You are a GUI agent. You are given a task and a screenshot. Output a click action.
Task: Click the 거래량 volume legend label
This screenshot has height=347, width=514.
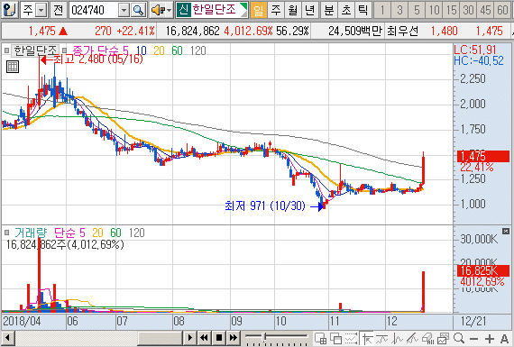pyautogui.click(x=31, y=233)
